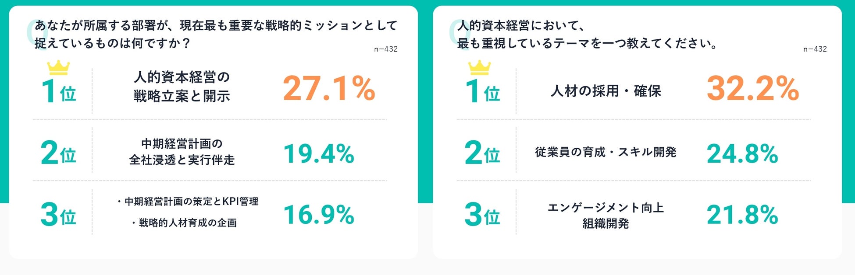
Task: Select the 中期経営計画の全社浸透と実行伴走 label
Action: click(182, 152)
